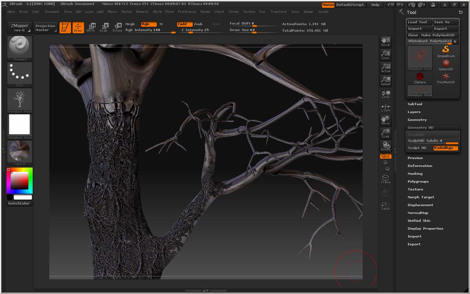The image size is (470, 294).
Task: Select the PolyMesh3D star tool
Action: [446, 78]
